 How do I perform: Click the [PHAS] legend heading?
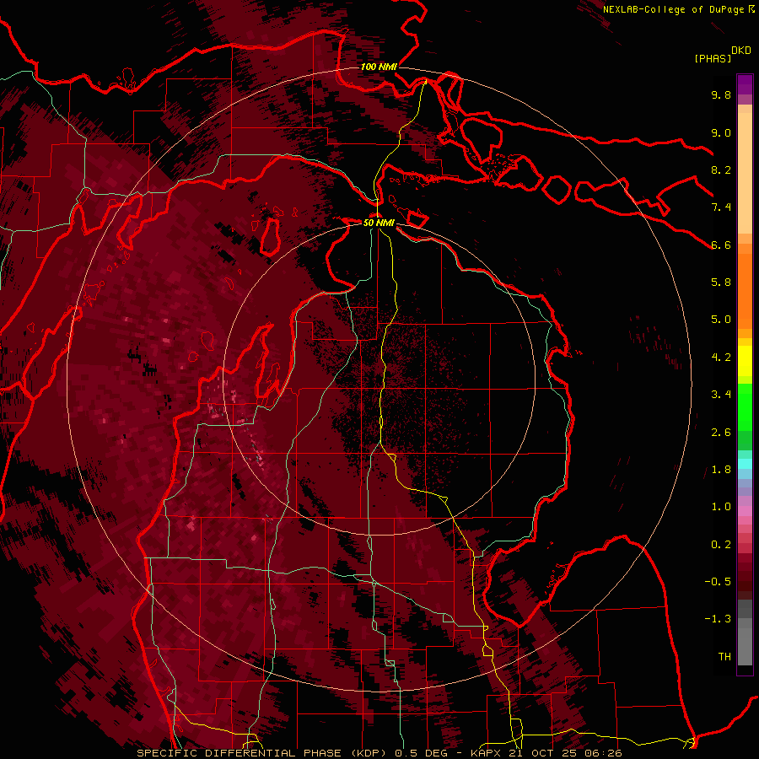pos(713,58)
